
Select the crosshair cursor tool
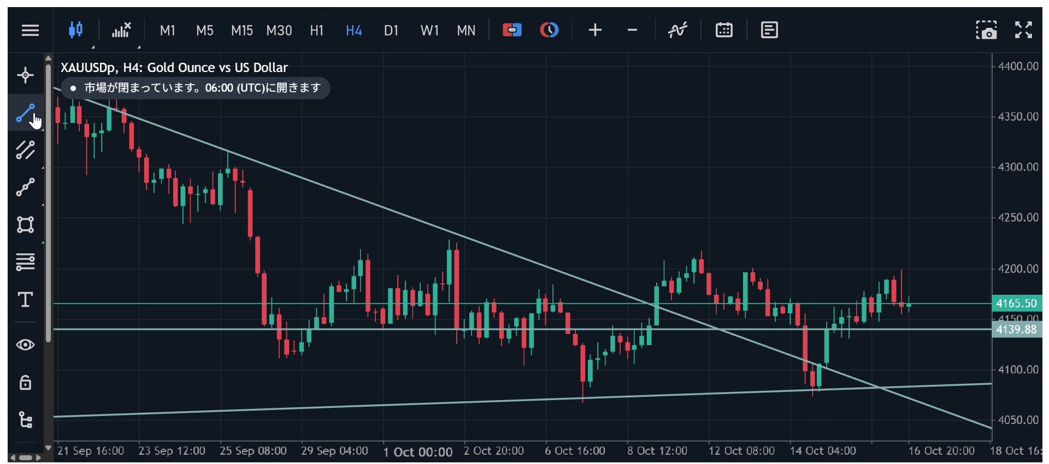(25, 75)
